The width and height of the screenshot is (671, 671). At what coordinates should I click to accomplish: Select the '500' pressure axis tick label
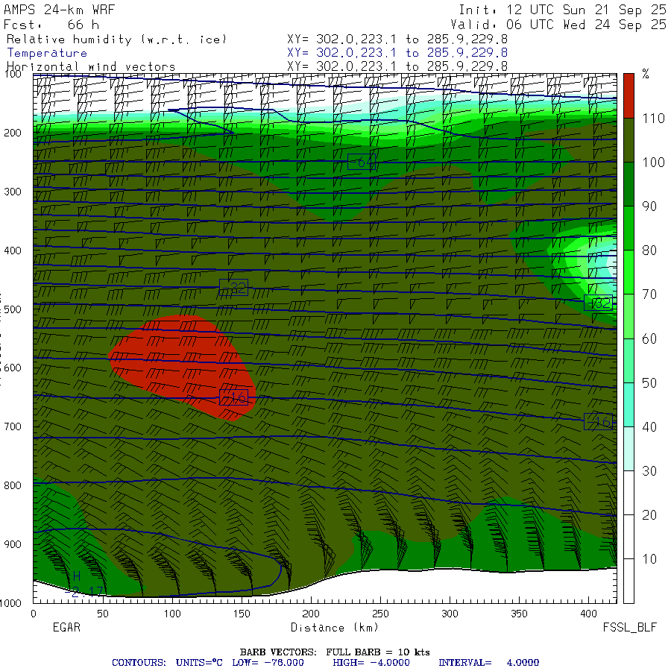(13, 309)
